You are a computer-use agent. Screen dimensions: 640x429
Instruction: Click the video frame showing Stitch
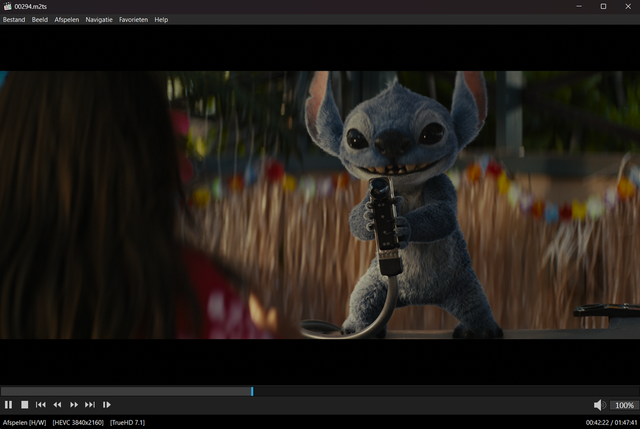click(x=320, y=205)
